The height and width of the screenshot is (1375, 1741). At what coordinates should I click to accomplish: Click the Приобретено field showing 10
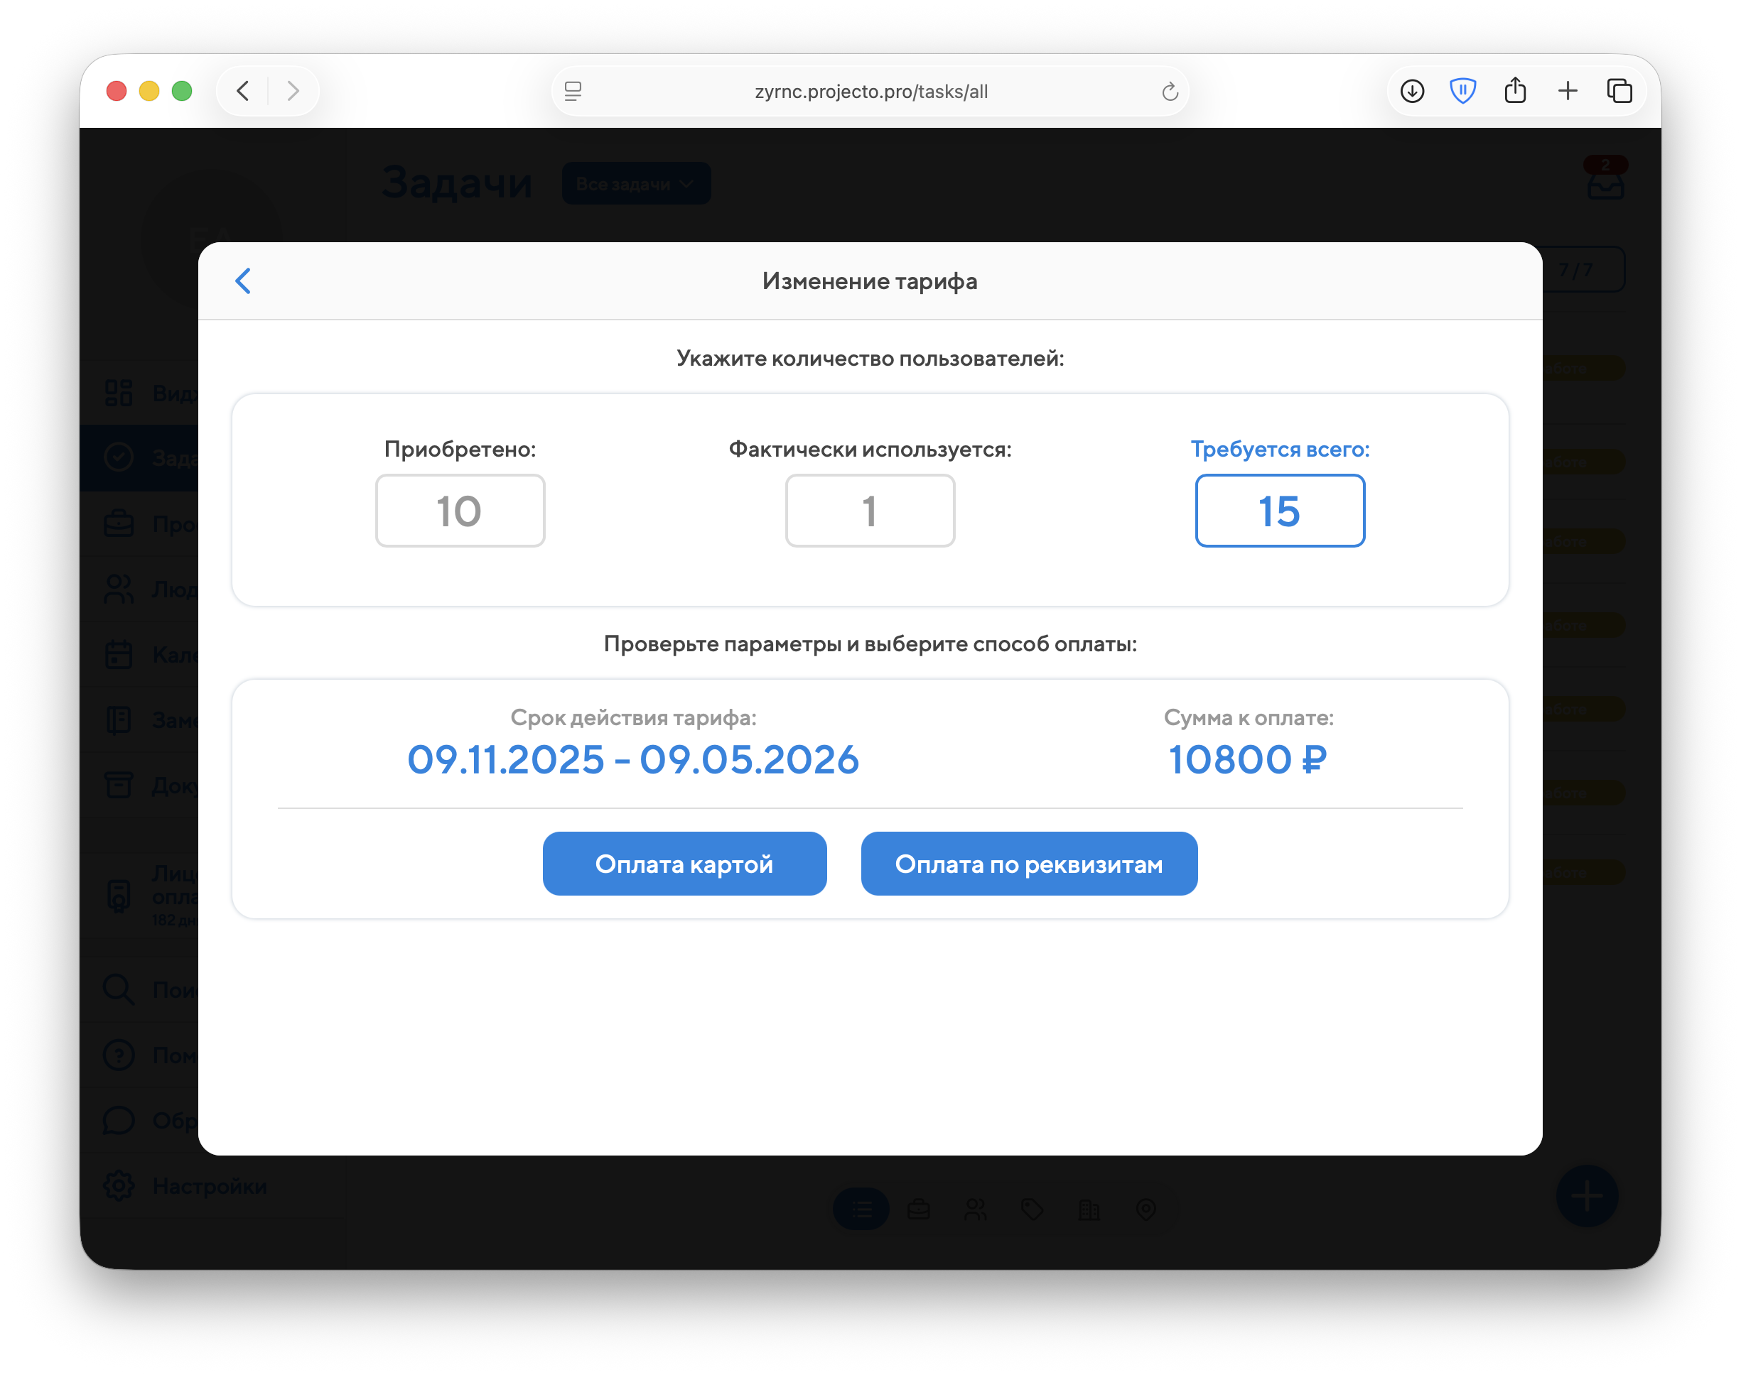[x=460, y=511]
